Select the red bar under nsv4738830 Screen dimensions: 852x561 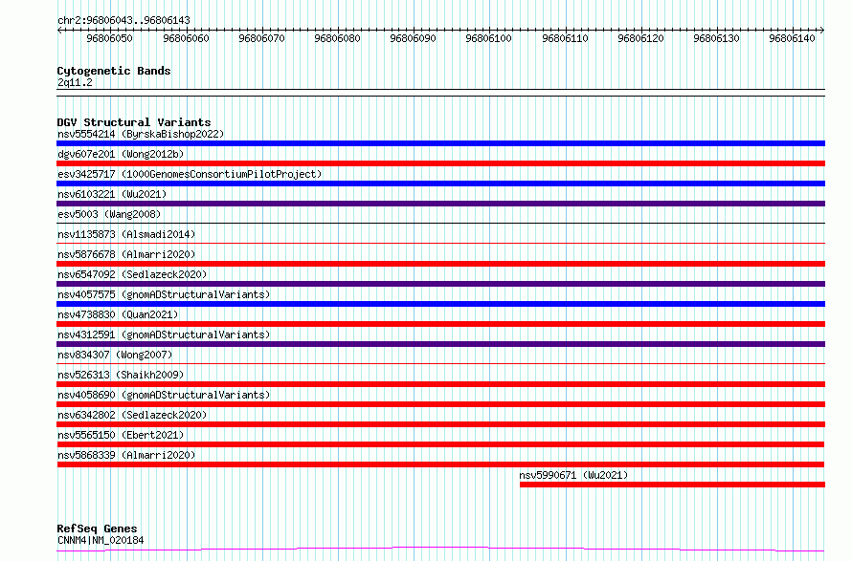coord(440,324)
